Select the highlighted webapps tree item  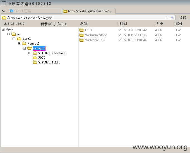[39, 48]
